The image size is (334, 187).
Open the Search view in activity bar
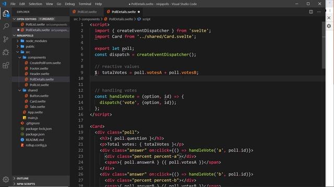6,26
